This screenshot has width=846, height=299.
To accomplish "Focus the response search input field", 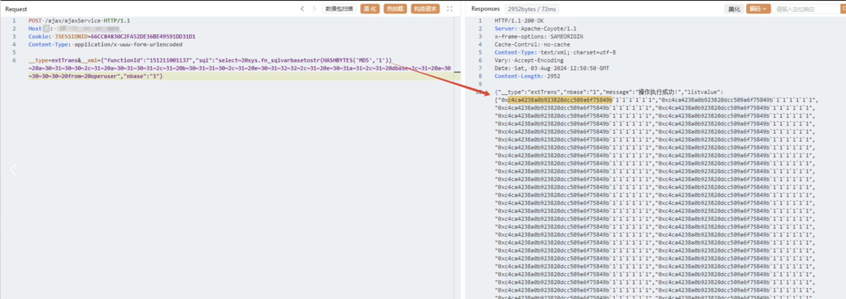I will click(x=806, y=9).
